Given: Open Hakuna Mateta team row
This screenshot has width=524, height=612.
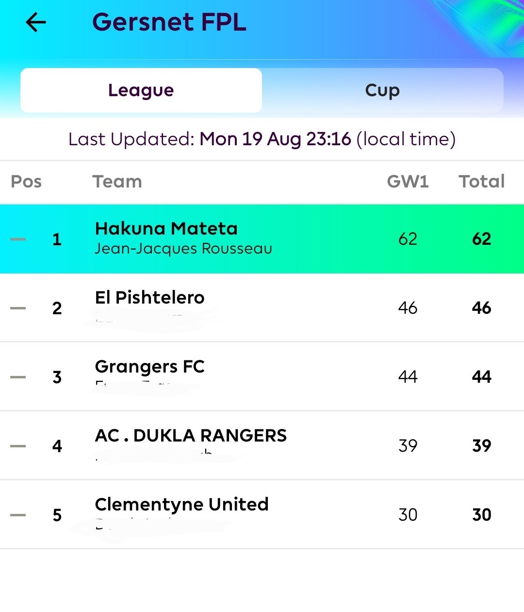Looking at the screenshot, I should pos(262,239).
